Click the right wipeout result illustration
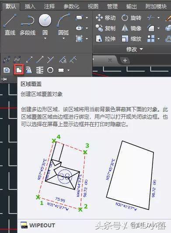The image size is (171, 233). 131,175
